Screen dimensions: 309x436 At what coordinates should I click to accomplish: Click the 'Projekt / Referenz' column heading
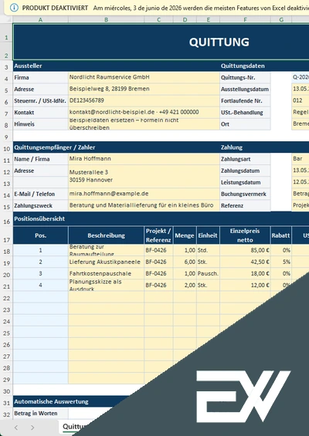(x=158, y=235)
